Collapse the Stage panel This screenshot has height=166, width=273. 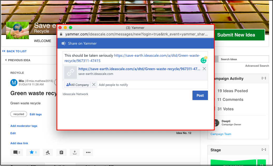pos(264,149)
